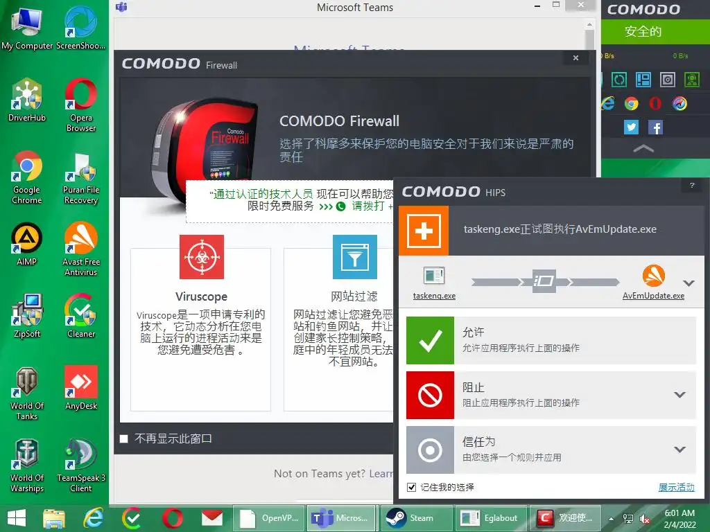This screenshot has height=532, width=710.
Task: Open the Google Chrome desktop shortcut
Action: tap(27, 177)
